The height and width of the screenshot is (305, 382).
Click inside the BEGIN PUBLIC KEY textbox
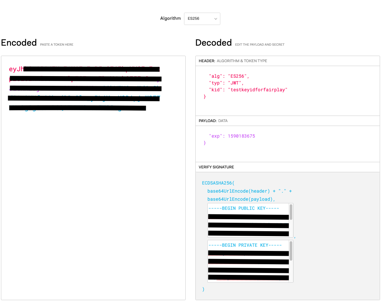[x=248, y=220]
